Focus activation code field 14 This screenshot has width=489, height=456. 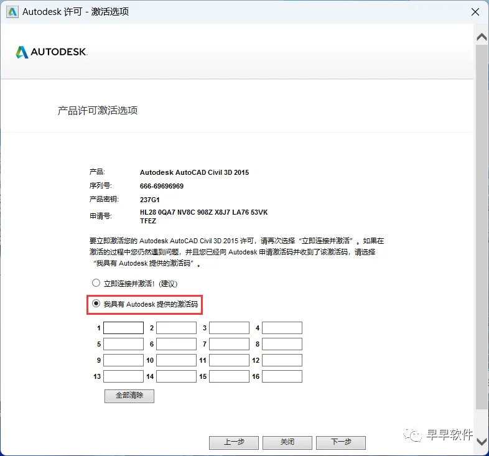click(x=176, y=376)
